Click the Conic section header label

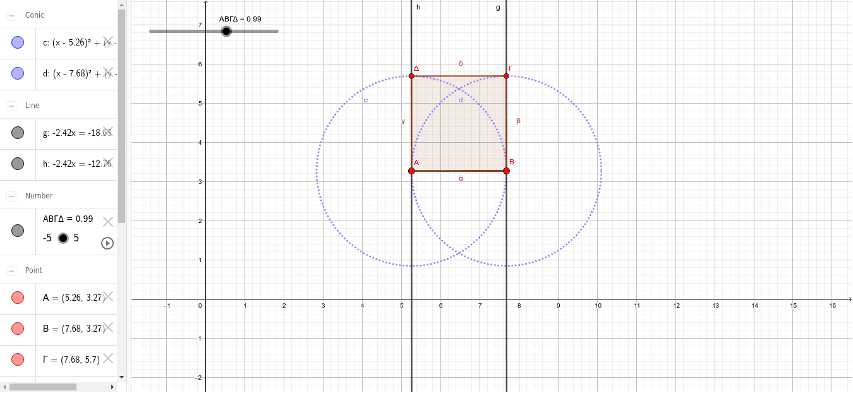coord(35,15)
